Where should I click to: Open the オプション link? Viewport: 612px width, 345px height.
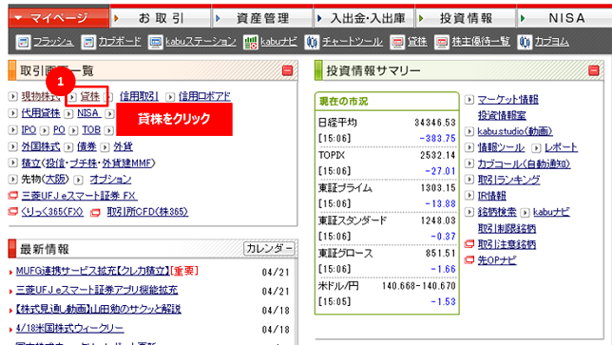click(110, 179)
